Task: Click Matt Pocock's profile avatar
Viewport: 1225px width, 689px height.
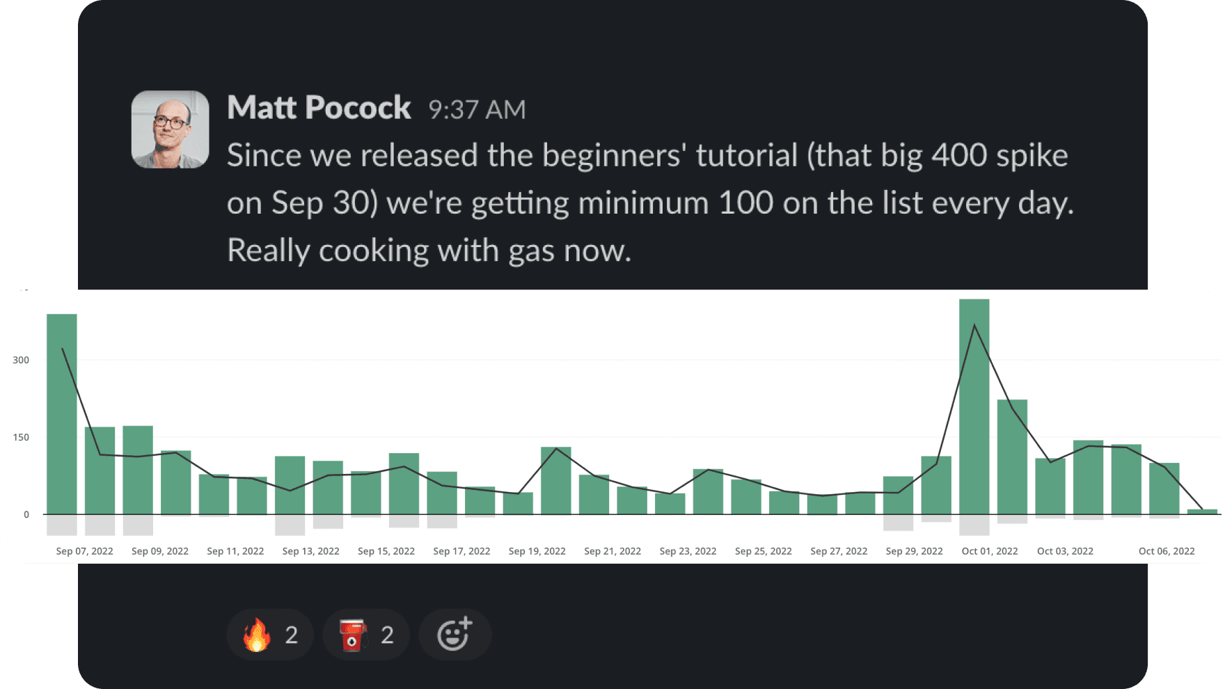Action: coord(171,129)
